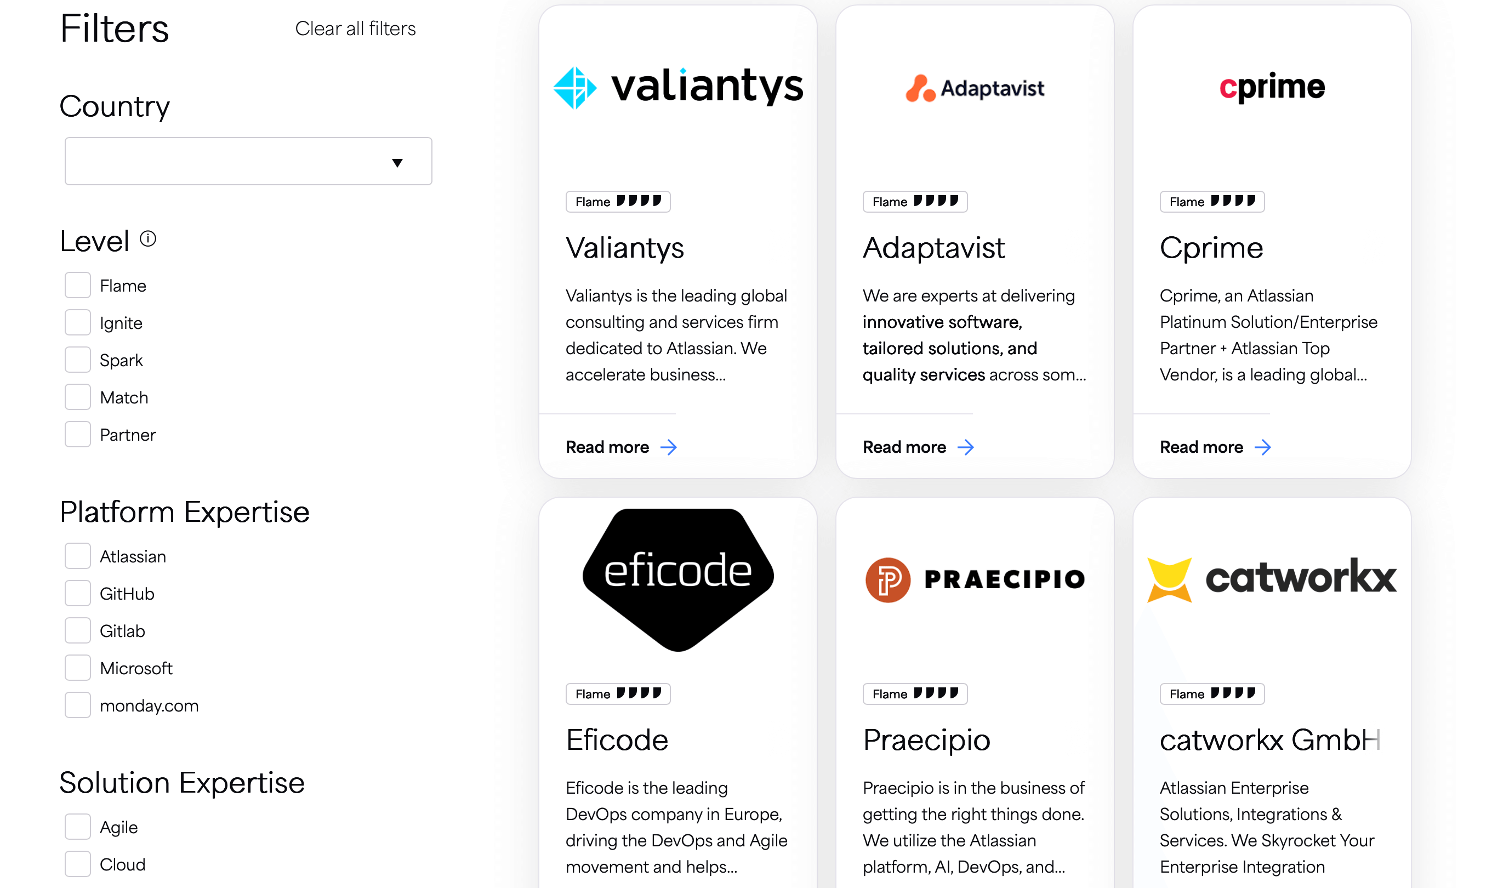Check the Atlassian platform expertise filter
The height and width of the screenshot is (888, 1492).
77,555
